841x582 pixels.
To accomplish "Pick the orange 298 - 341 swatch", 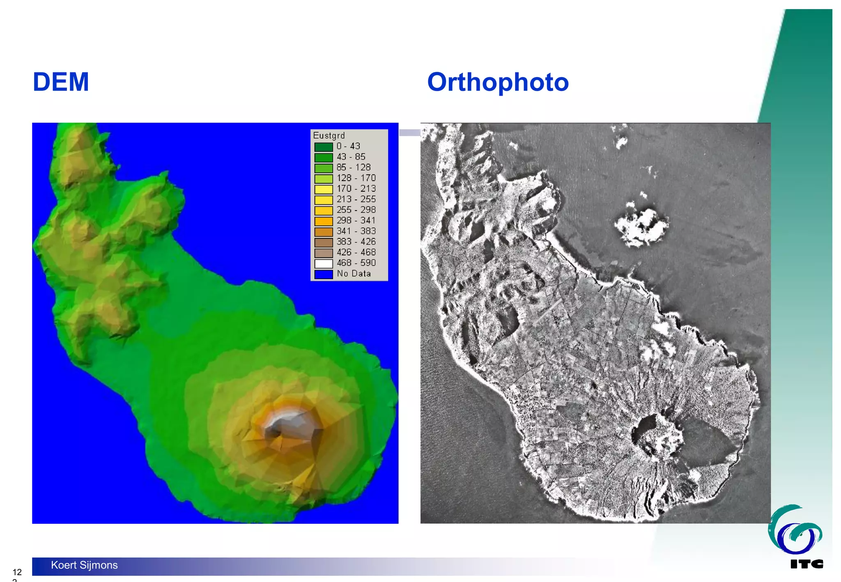I will coord(323,221).
